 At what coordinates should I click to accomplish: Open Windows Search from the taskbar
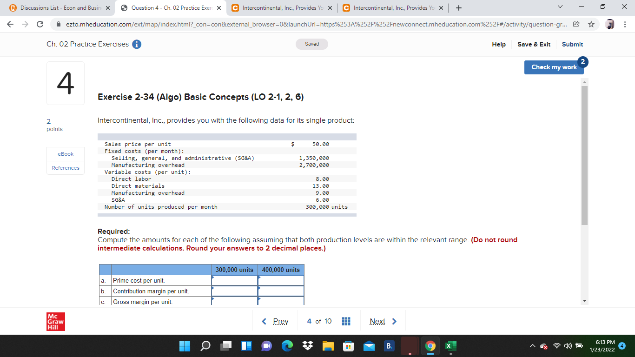point(205,346)
